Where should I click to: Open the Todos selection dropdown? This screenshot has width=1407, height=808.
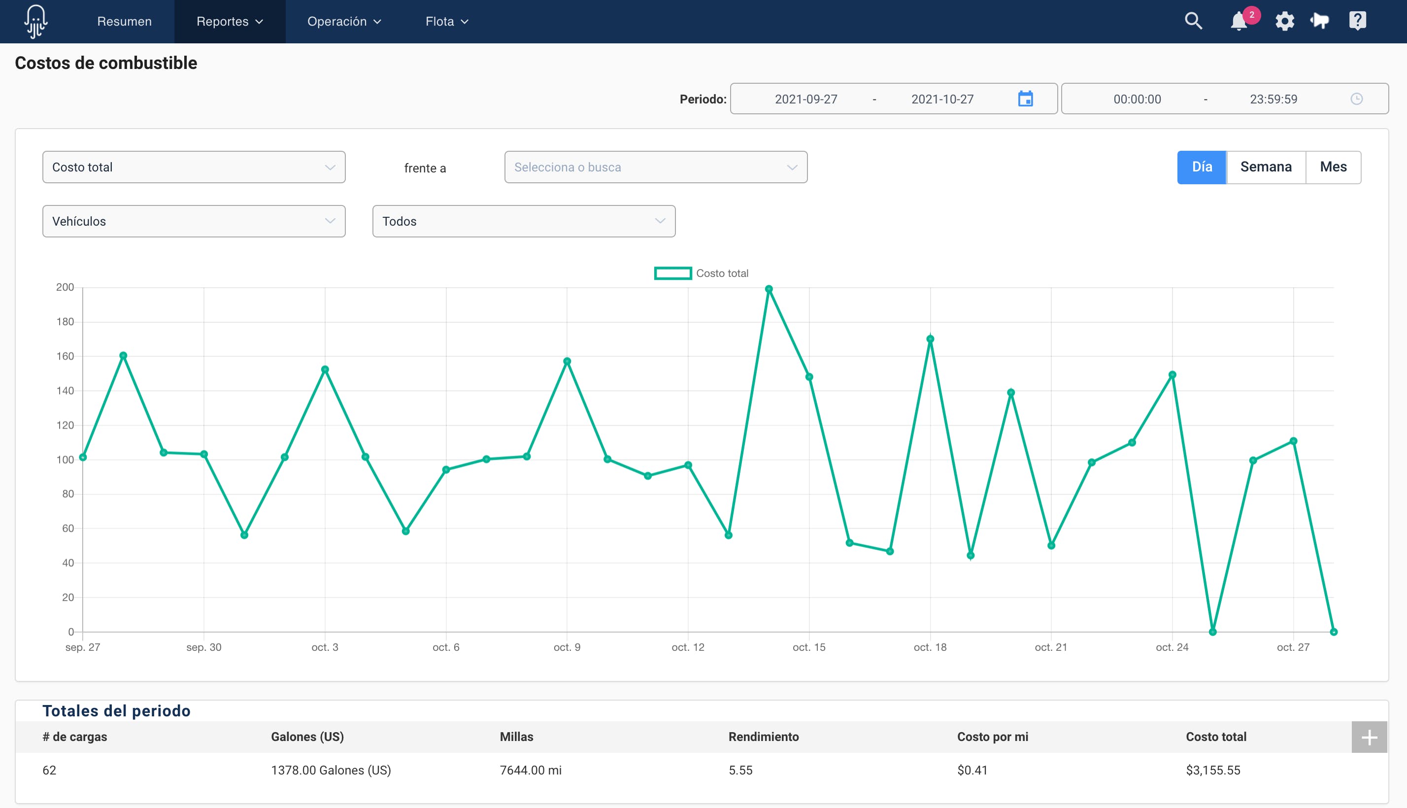click(x=523, y=221)
